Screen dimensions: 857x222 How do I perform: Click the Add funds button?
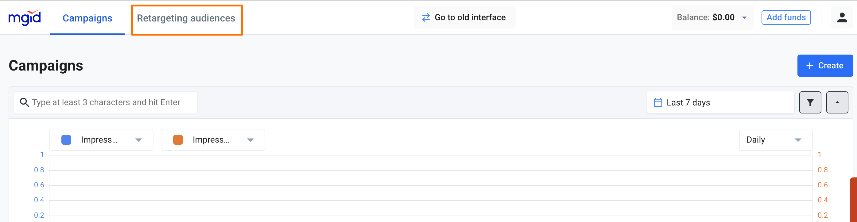(x=786, y=17)
